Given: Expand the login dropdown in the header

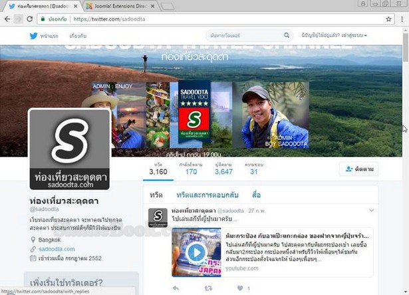Looking at the screenshot, I should click(x=335, y=35).
